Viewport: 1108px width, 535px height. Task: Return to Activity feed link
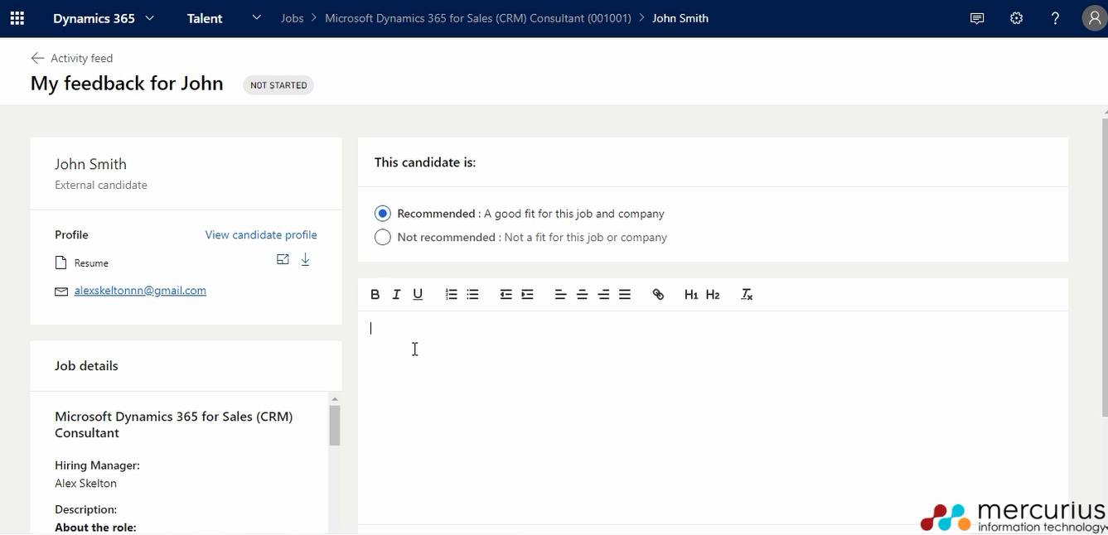tap(81, 58)
